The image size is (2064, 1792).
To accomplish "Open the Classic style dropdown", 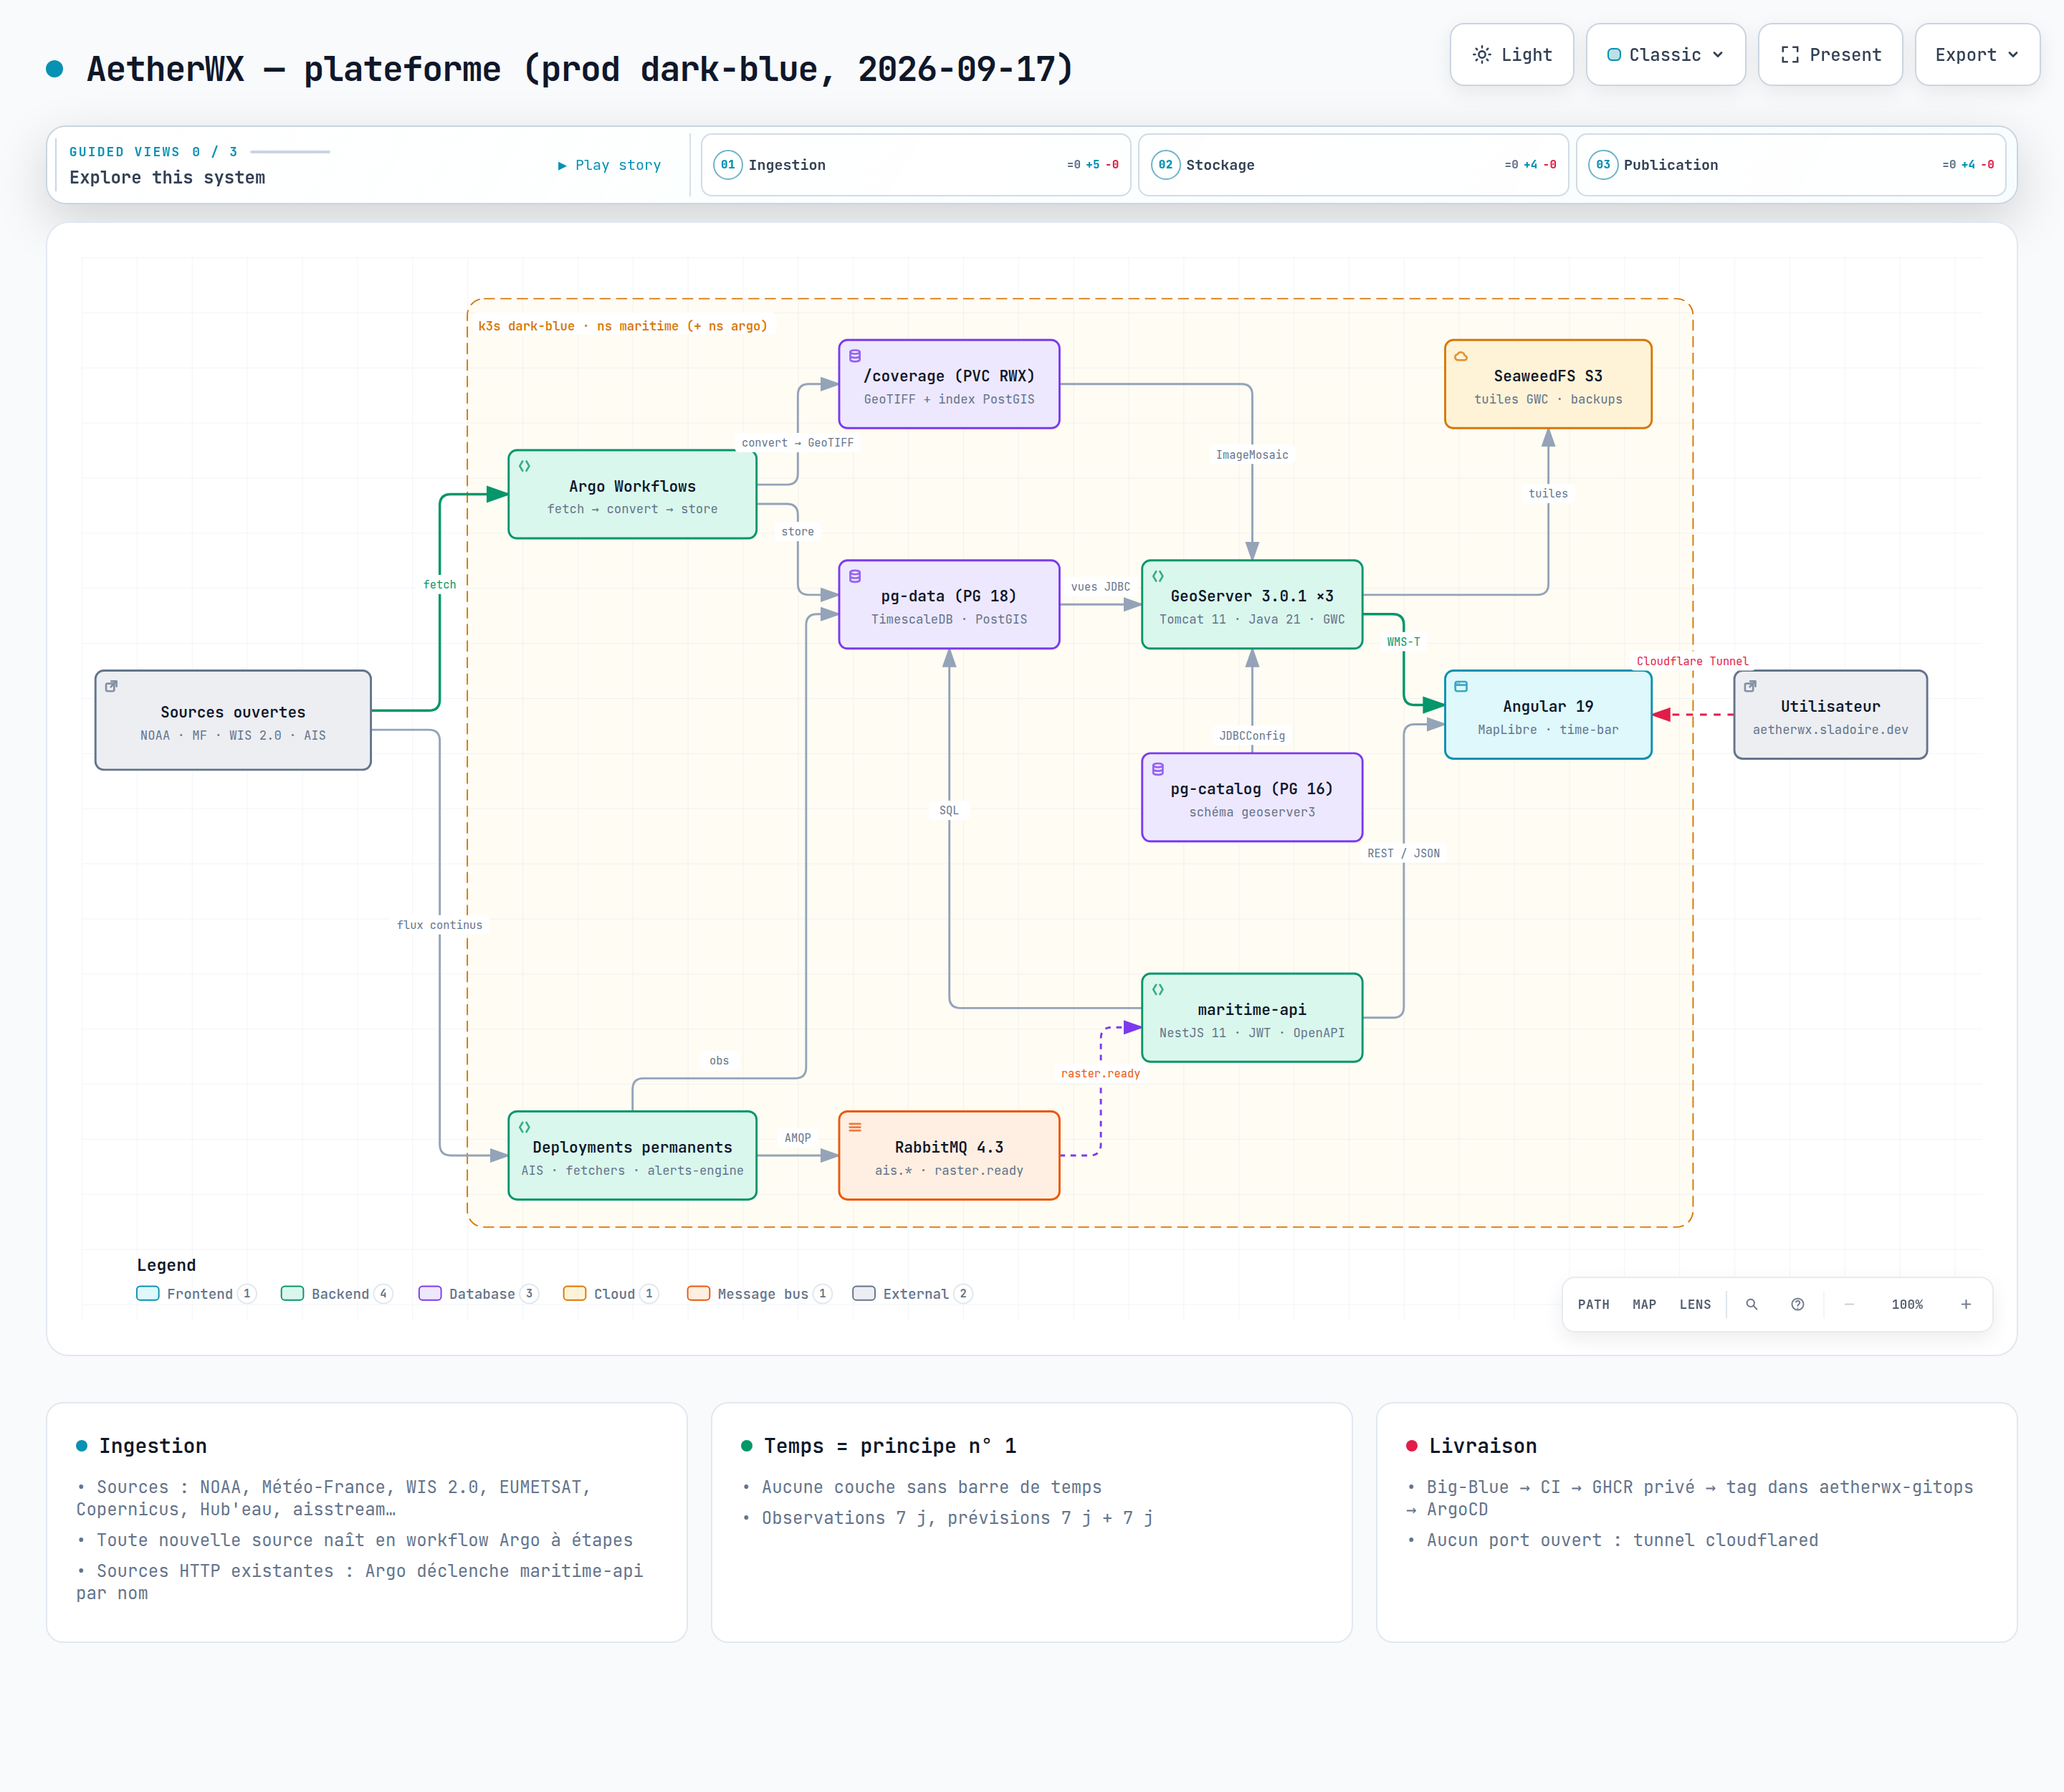I will (1665, 55).
